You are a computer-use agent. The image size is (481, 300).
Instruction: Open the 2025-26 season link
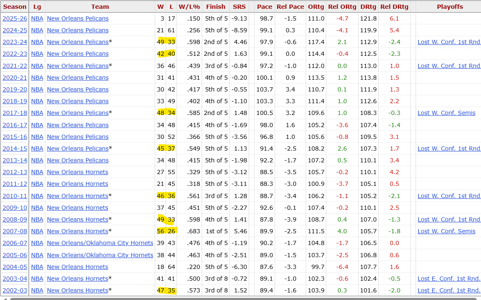click(15, 18)
